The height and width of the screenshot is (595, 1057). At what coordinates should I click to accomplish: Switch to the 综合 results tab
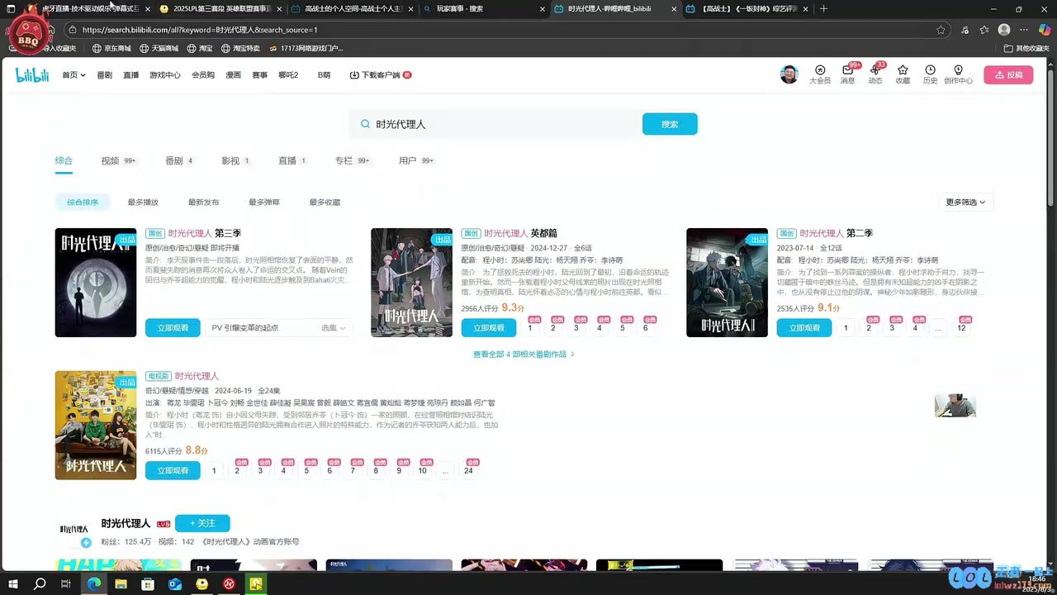click(64, 160)
